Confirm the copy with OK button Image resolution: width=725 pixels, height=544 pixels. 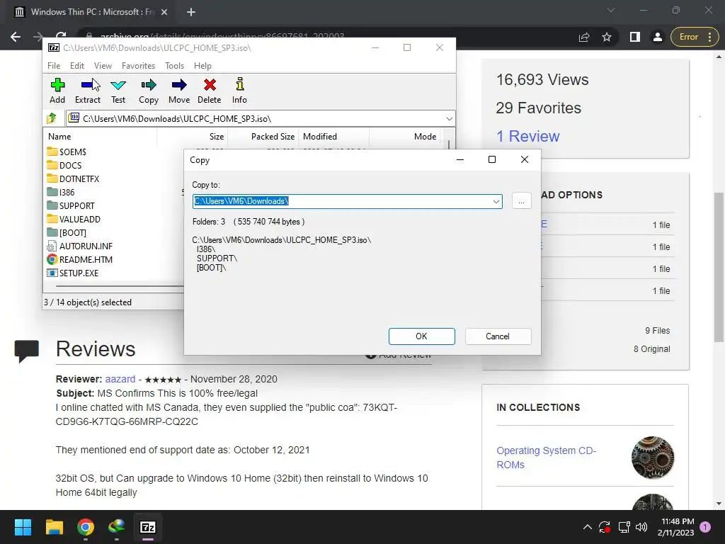point(422,336)
